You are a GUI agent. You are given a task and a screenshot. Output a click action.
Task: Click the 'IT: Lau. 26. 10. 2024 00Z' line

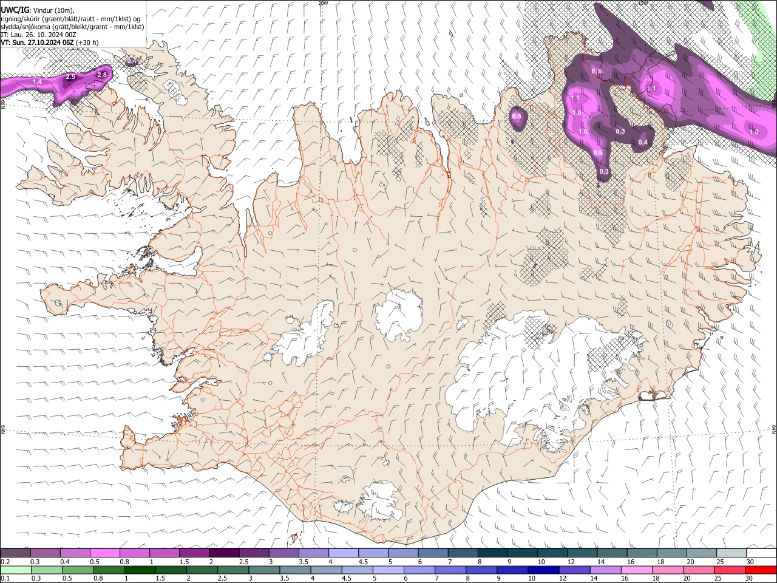tap(38, 35)
